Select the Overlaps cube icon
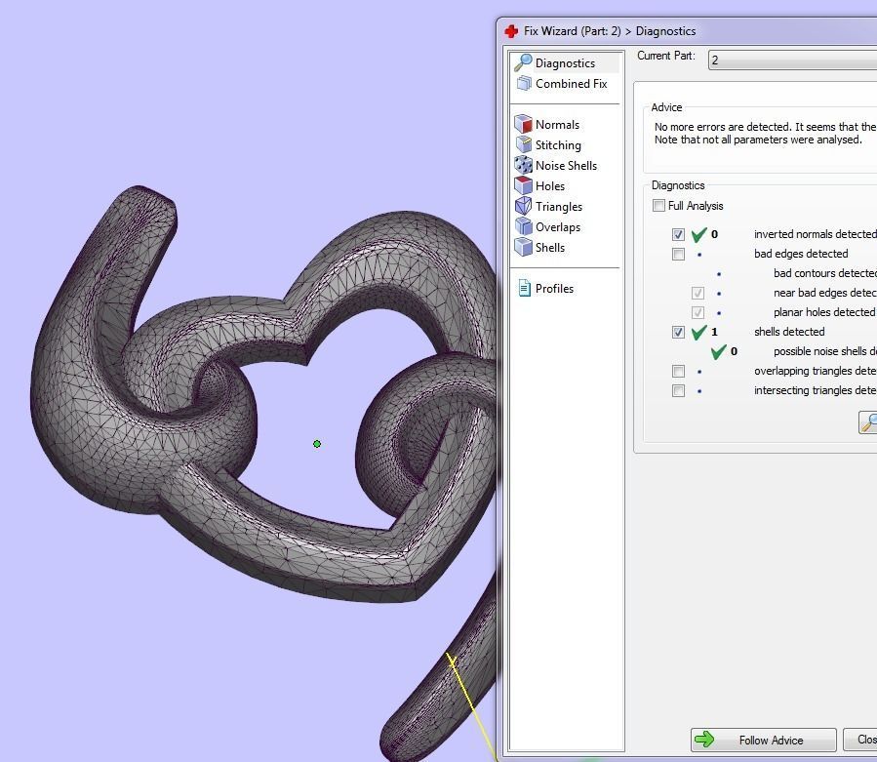877x762 pixels. 523,226
